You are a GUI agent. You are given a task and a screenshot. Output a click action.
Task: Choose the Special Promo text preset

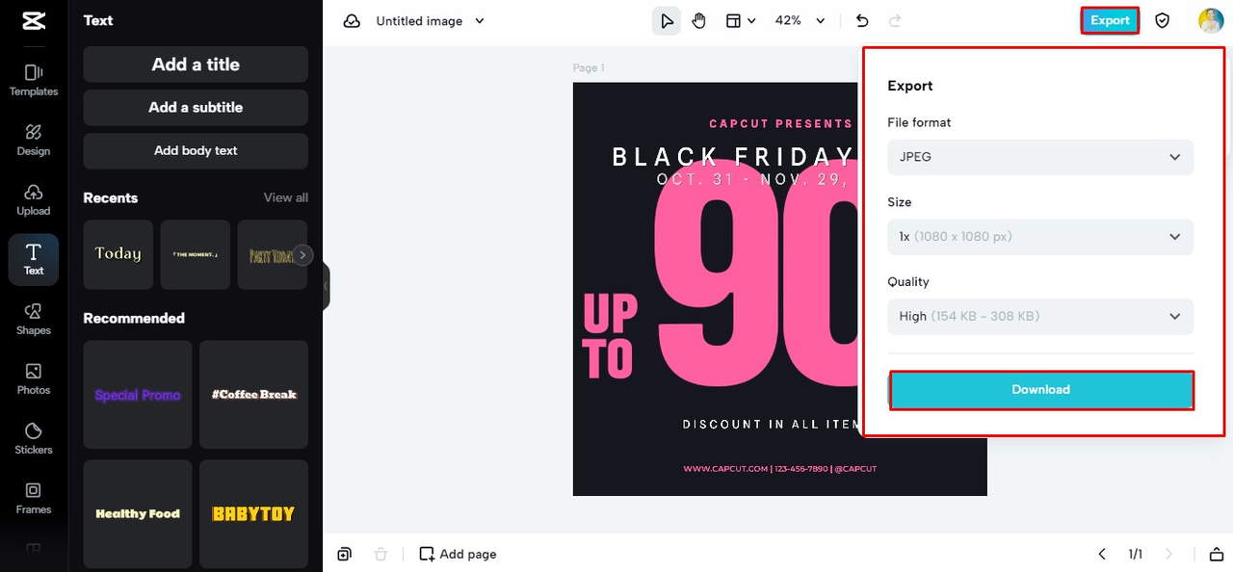[x=138, y=395]
